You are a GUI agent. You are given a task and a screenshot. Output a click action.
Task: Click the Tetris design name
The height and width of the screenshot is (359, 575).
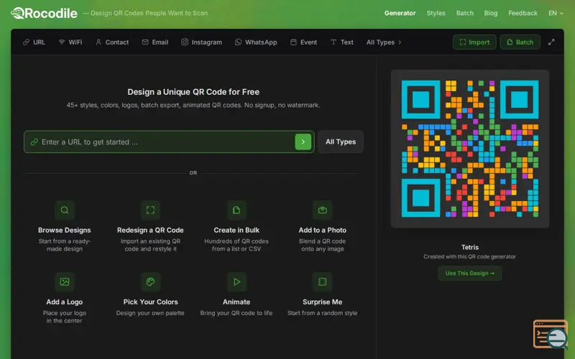[470, 247]
